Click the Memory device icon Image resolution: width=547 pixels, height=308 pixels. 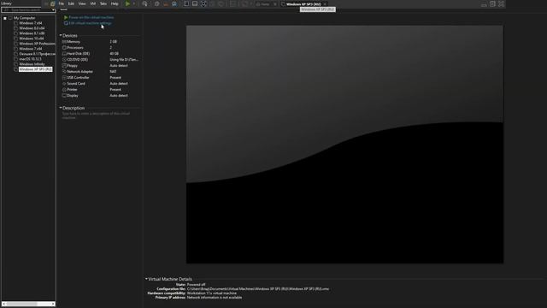tap(64, 42)
